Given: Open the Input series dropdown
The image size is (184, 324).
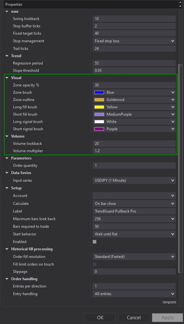Looking at the screenshot, I should pos(172,180).
